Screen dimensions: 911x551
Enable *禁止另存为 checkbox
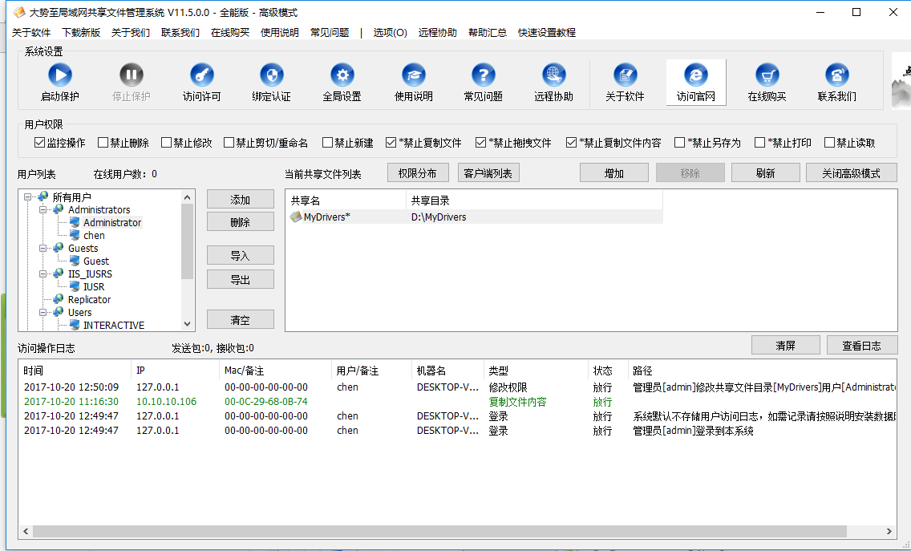pyautogui.click(x=679, y=143)
